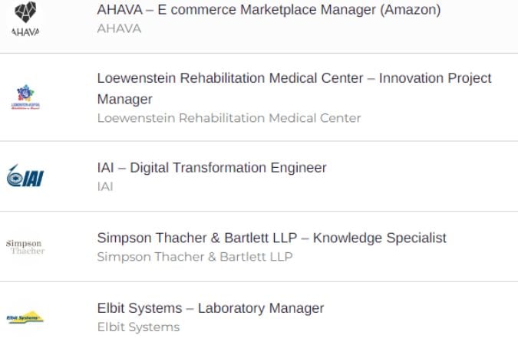The image size is (518, 345).
Task: Click the gray Elbit Systems company name
Action: tap(138, 327)
